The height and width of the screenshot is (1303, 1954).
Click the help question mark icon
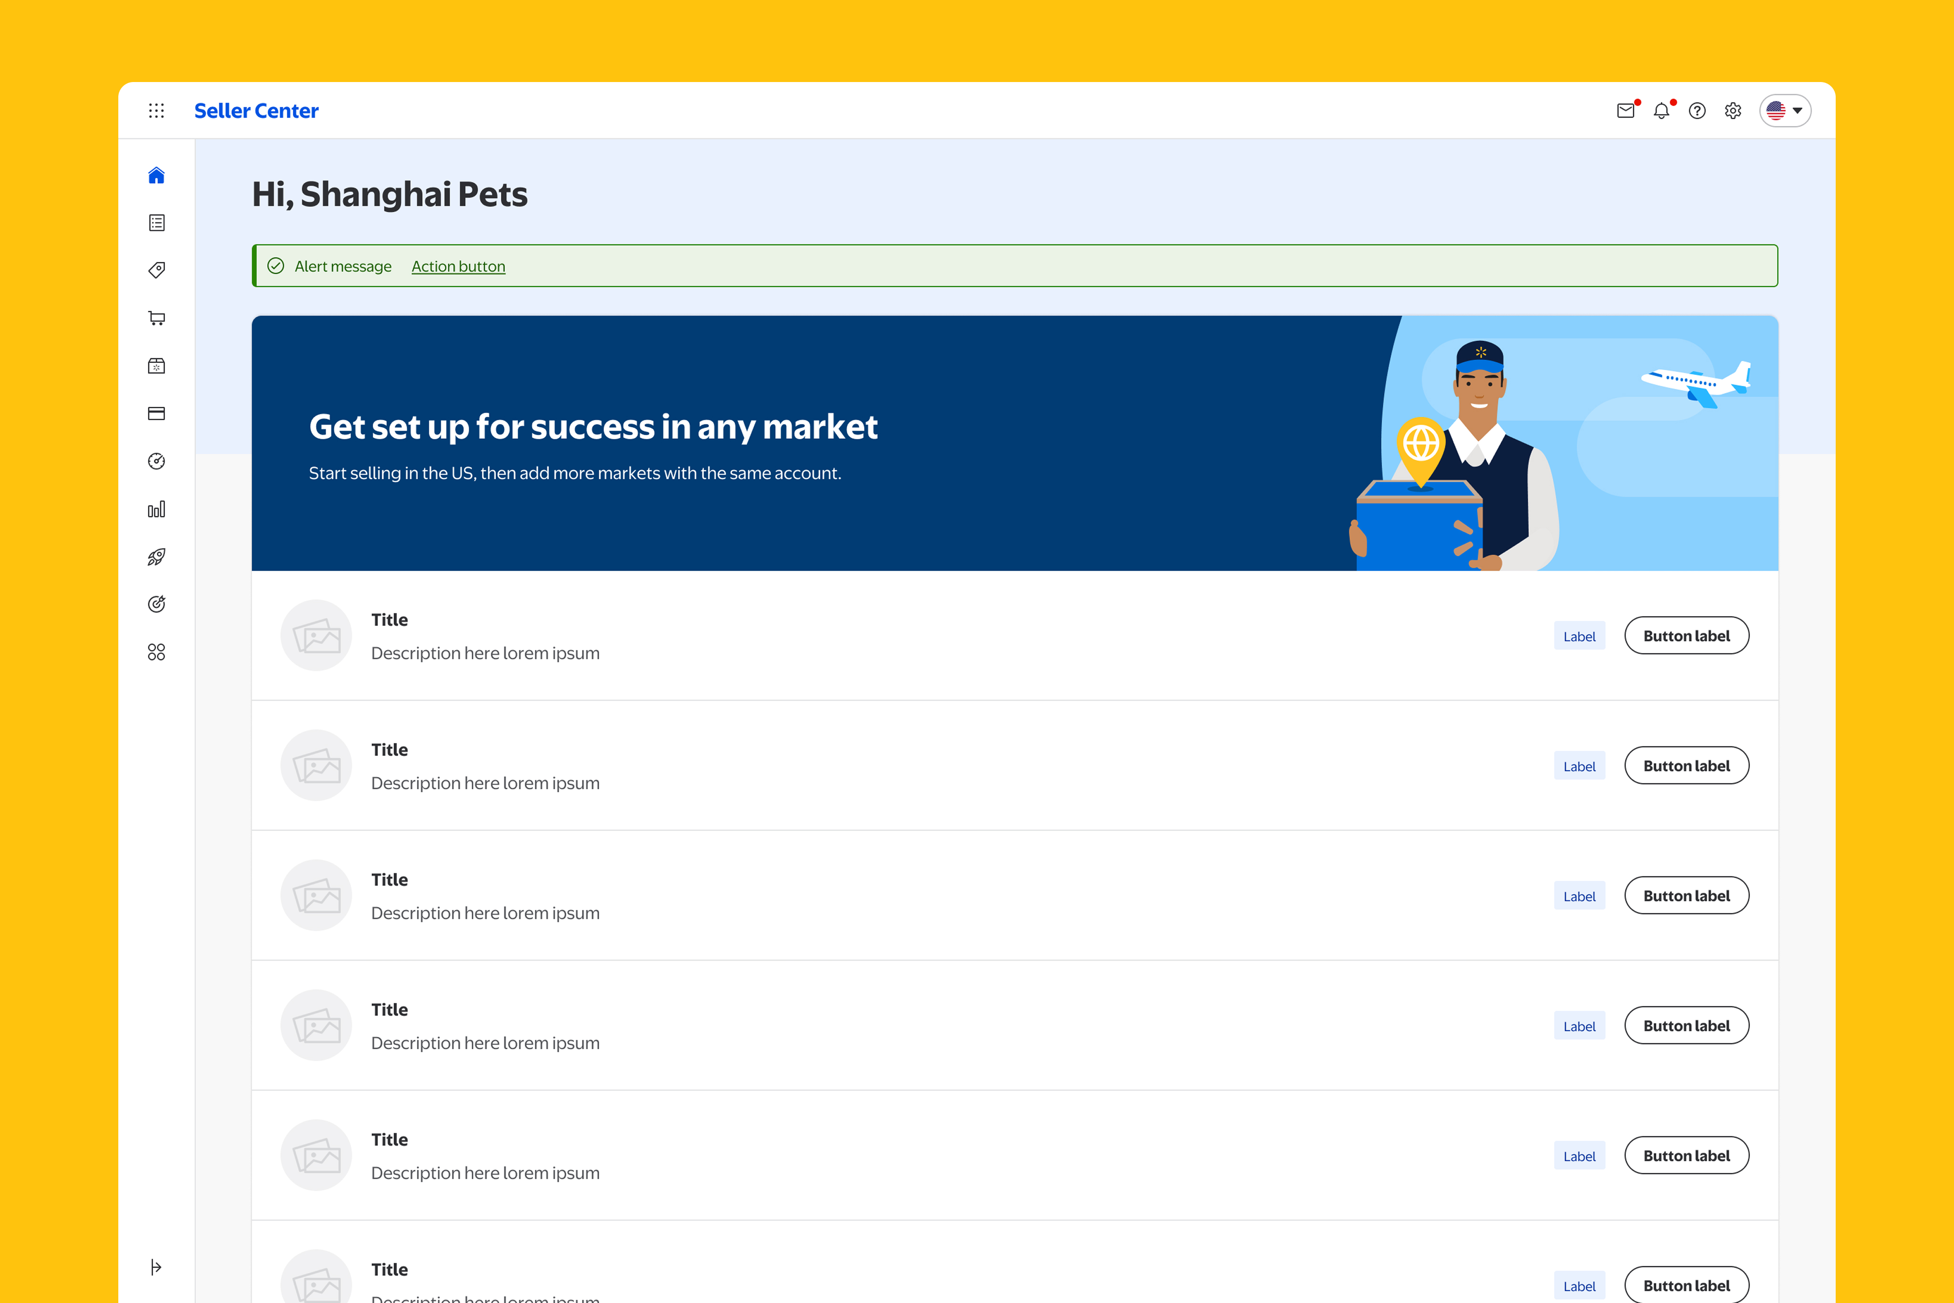point(1697,111)
